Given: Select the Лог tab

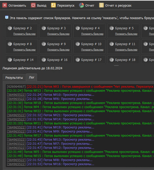Looking at the screenshot, I should [x=32, y=77].
